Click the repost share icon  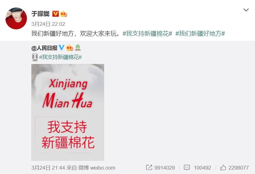pyautogui.click(x=149, y=167)
